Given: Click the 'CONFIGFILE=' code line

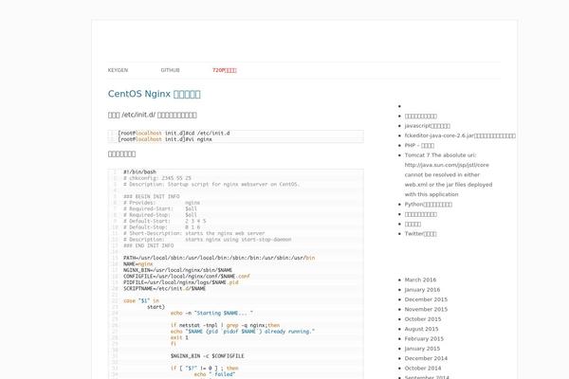Looking at the screenshot, I should coord(187,277).
